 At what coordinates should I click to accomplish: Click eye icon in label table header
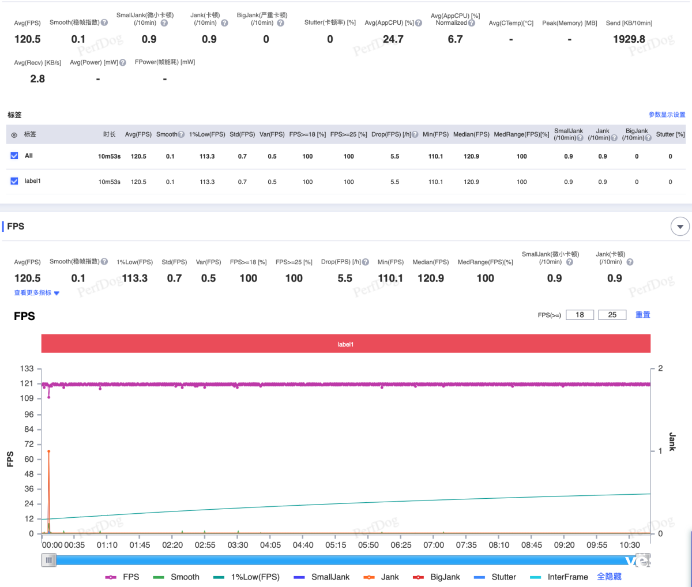click(x=14, y=135)
